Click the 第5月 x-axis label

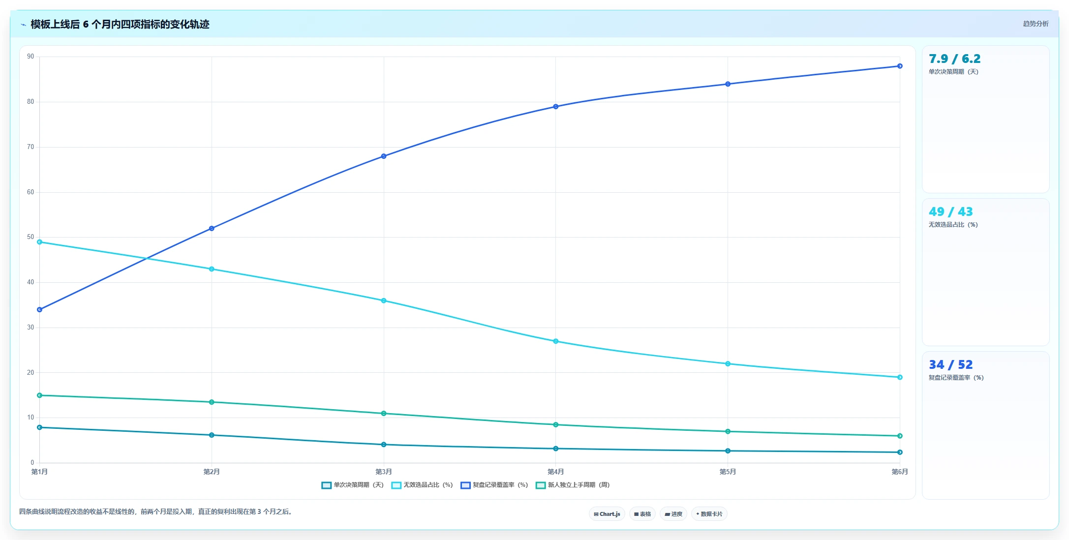(x=728, y=472)
